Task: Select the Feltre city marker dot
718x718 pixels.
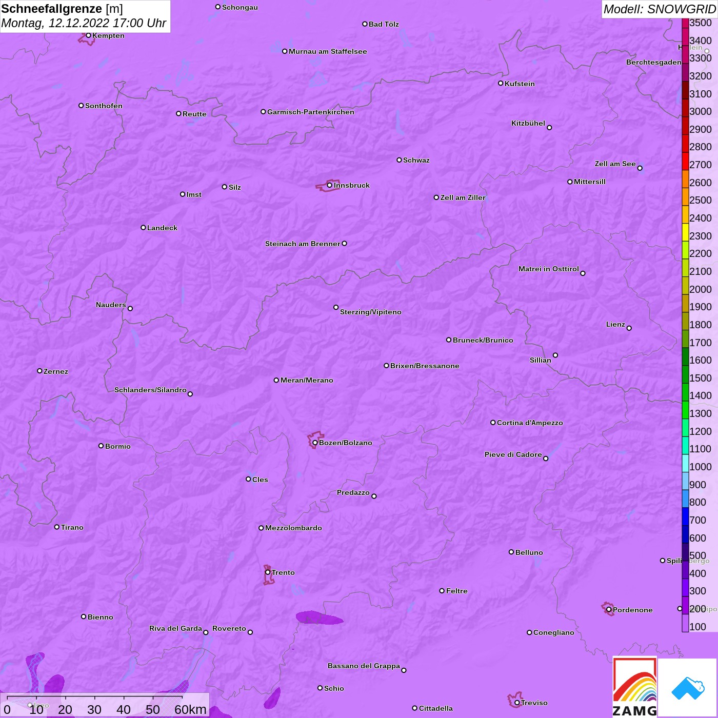Action: [442, 591]
